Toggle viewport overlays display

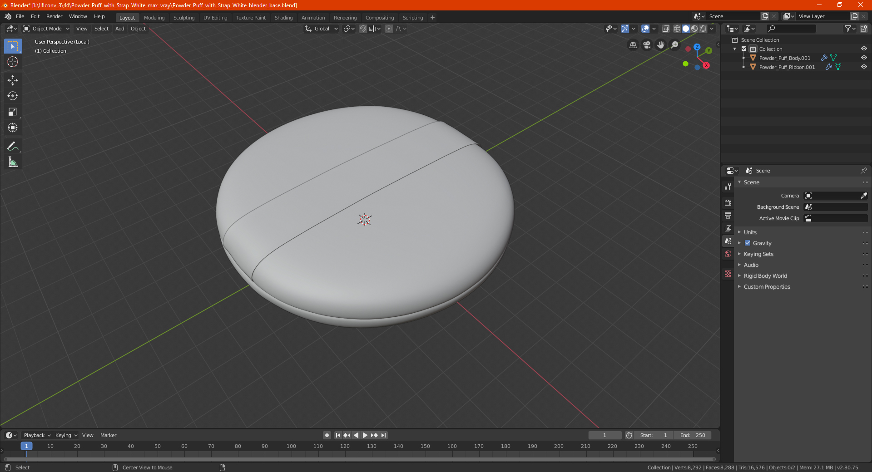click(x=645, y=29)
